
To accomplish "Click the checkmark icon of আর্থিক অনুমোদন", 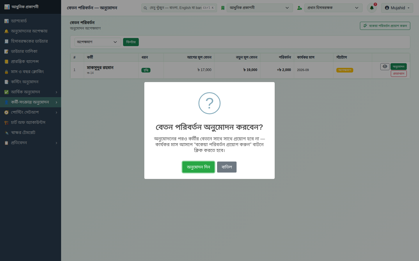I will pos(6,92).
